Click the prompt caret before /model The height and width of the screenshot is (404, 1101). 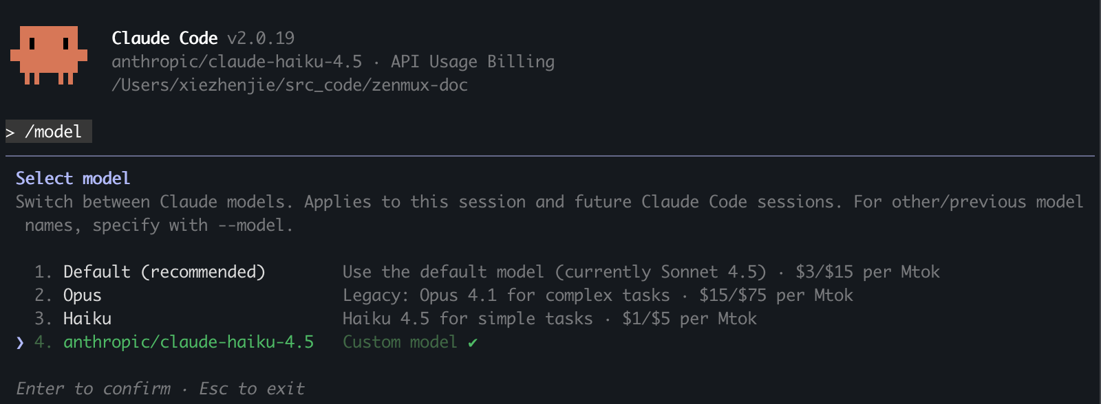pyautogui.click(x=10, y=133)
